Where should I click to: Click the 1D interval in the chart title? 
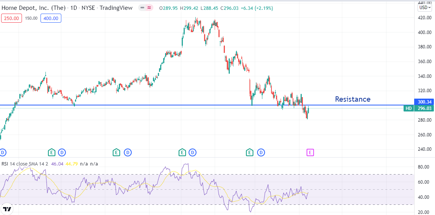tap(73, 8)
